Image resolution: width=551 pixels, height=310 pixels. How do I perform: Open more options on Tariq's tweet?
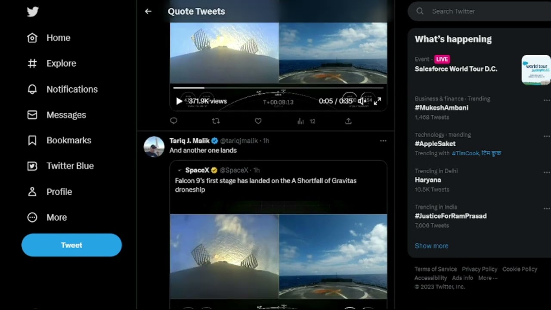point(383,141)
